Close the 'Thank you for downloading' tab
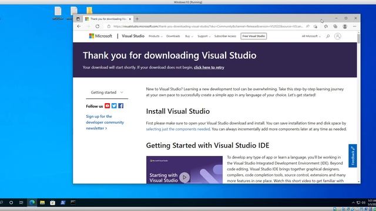376x211 pixels. (130, 19)
